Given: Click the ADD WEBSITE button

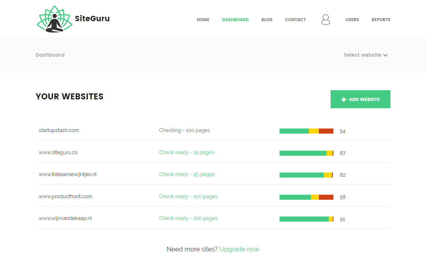Looking at the screenshot, I should (360, 99).
